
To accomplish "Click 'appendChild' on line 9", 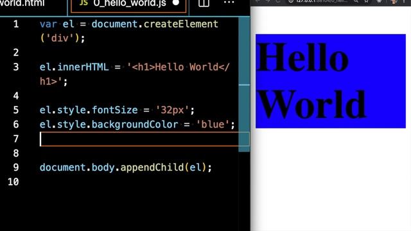I will coord(152,167).
